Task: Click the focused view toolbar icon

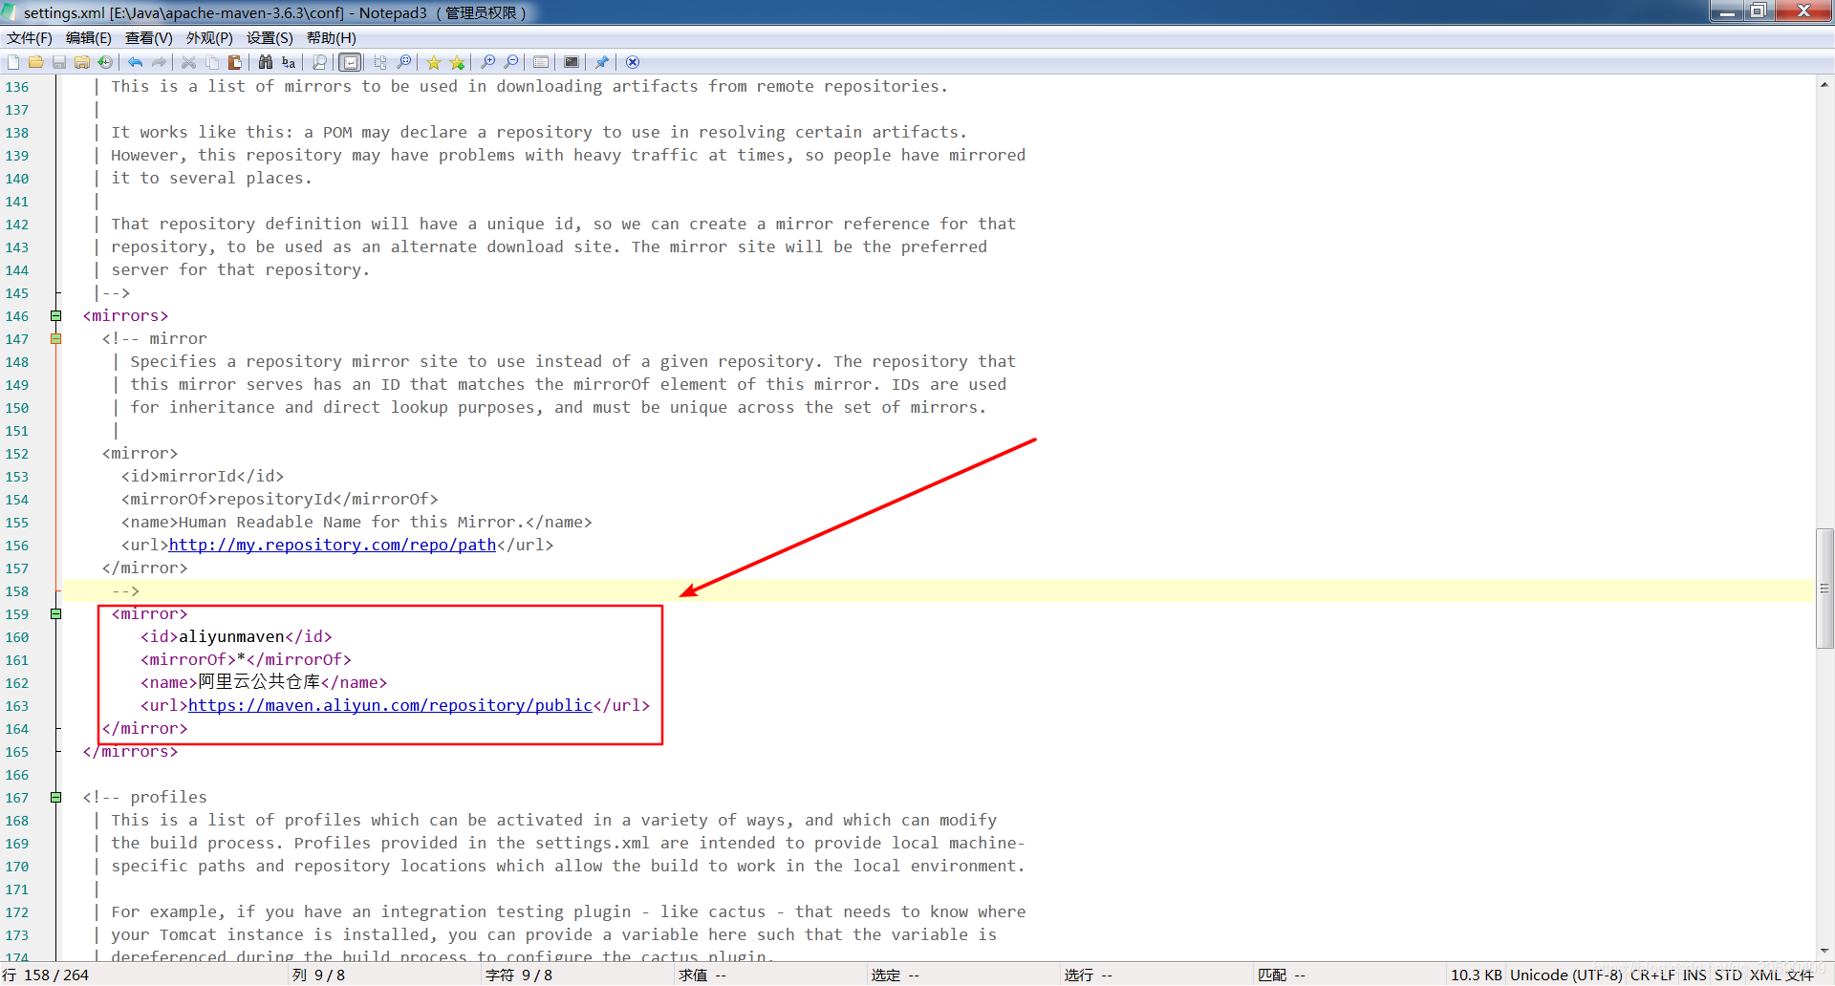Action: coord(380,62)
